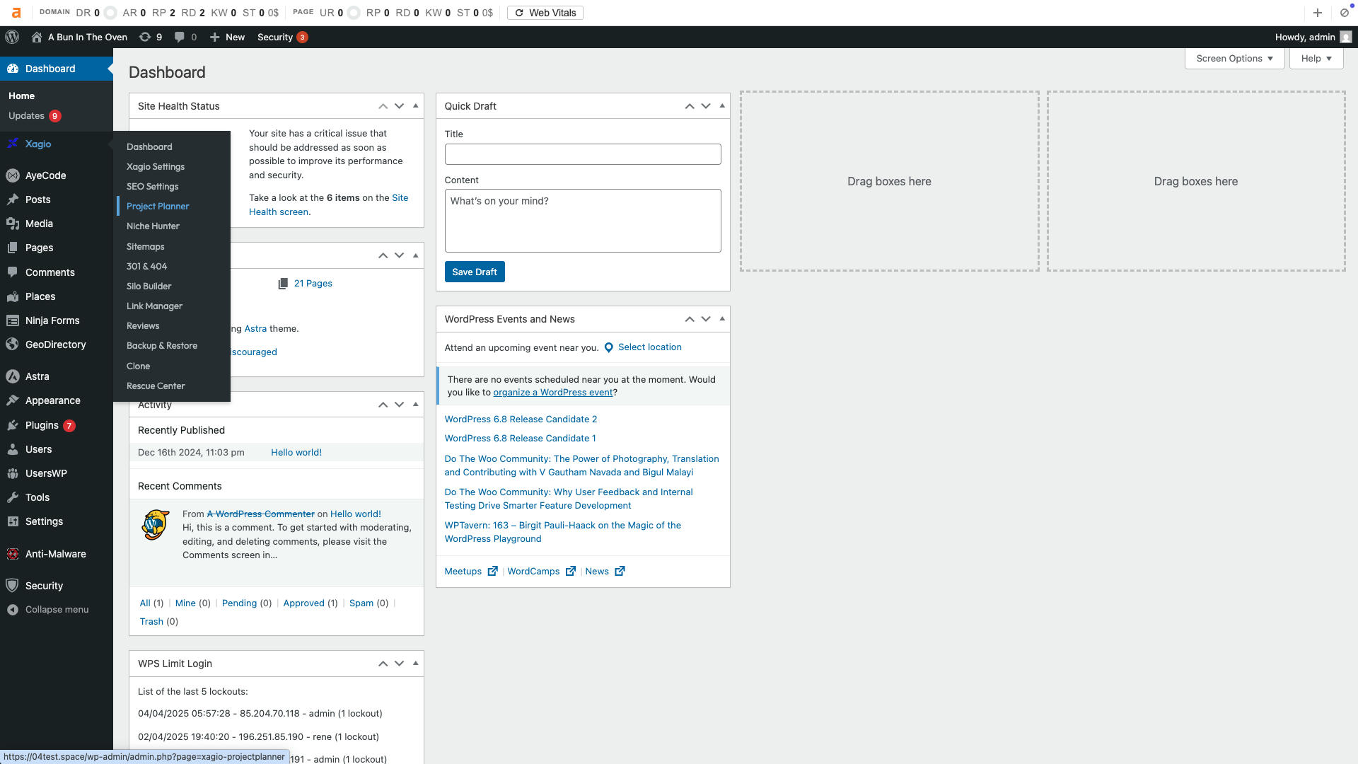Viewport: 1358px width, 764px height.
Task: Open WordPress 6.8 Release Candidate 2 link
Action: coord(521,419)
